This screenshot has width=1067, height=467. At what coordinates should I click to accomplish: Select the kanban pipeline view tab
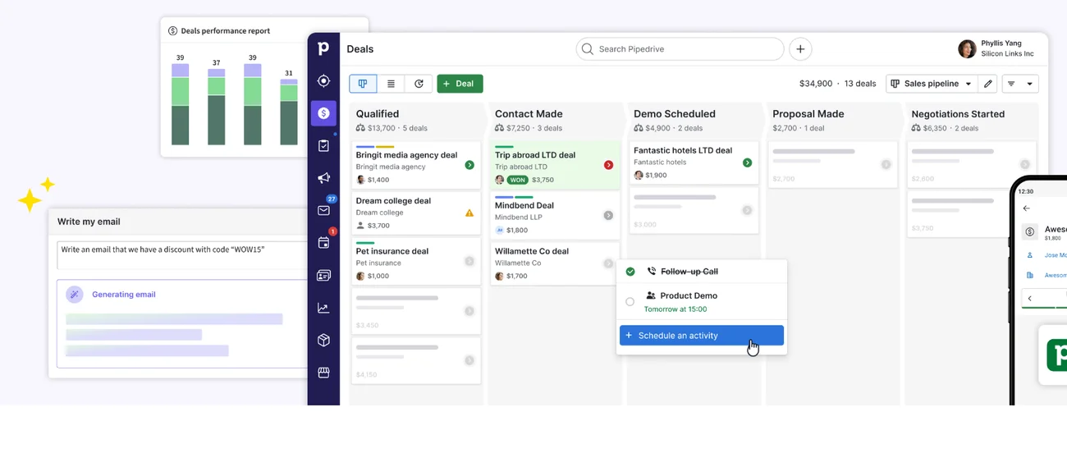[363, 84]
